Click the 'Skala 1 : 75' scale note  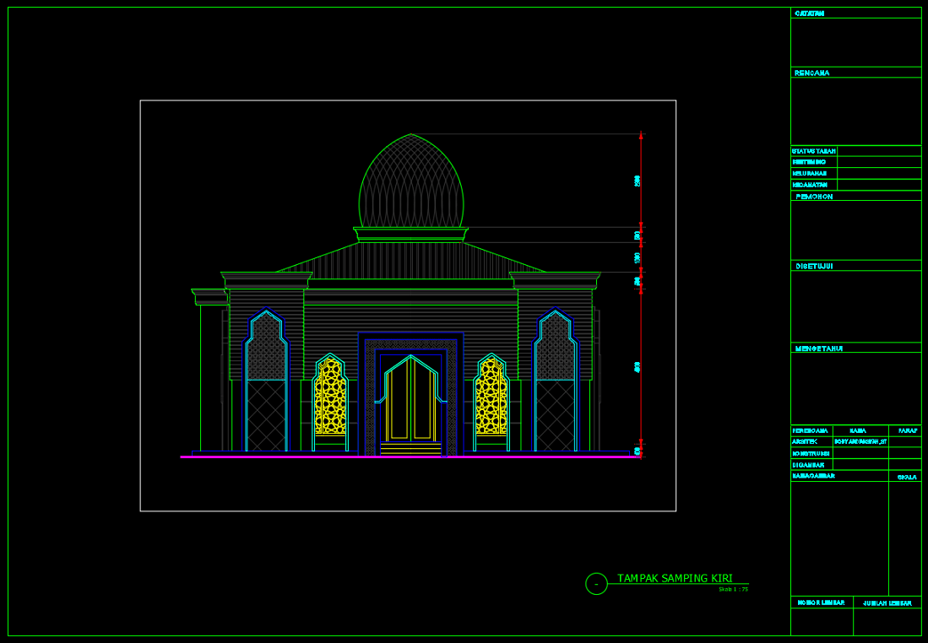click(x=733, y=589)
